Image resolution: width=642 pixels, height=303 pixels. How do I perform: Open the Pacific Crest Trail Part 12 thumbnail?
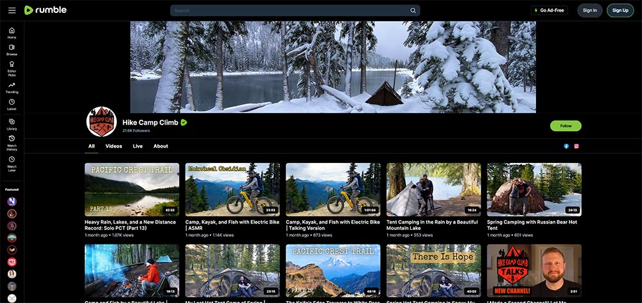click(x=333, y=271)
